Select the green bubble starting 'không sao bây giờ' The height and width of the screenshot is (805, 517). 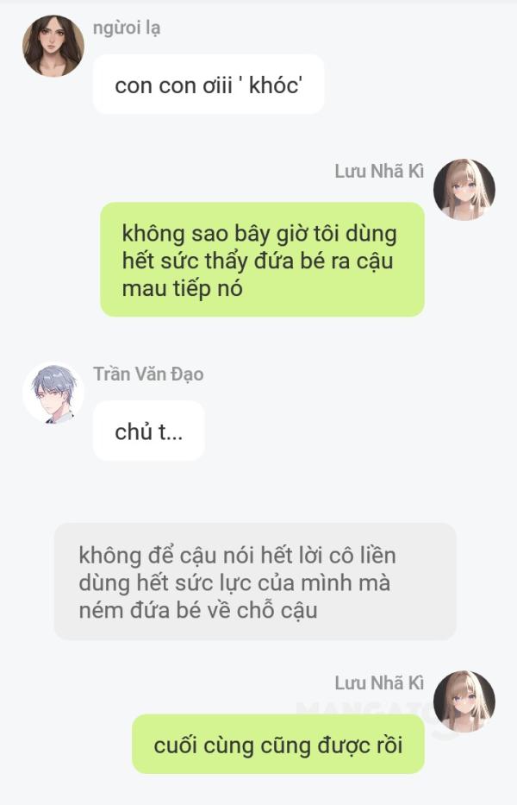tap(262, 259)
